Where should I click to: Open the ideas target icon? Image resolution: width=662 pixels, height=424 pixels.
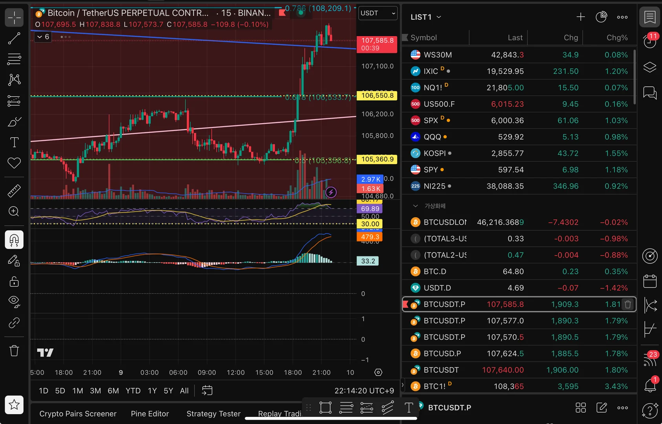(650, 256)
